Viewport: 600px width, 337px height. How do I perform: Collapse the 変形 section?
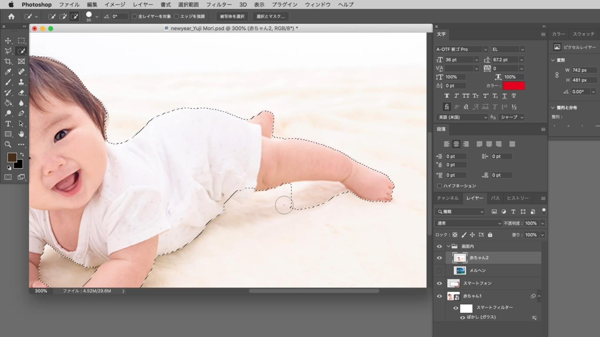coord(553,60)
